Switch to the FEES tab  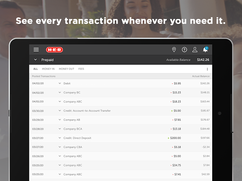[x=81, y=69]
